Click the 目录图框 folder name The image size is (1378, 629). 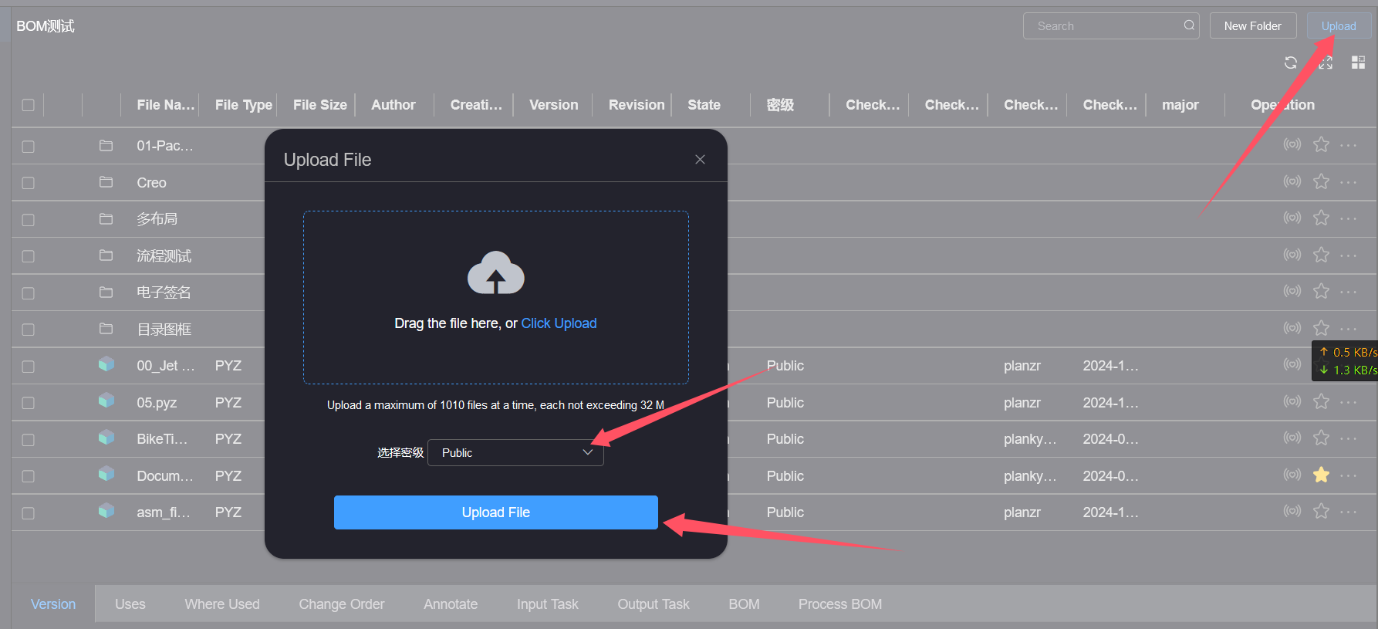point(164,330)
